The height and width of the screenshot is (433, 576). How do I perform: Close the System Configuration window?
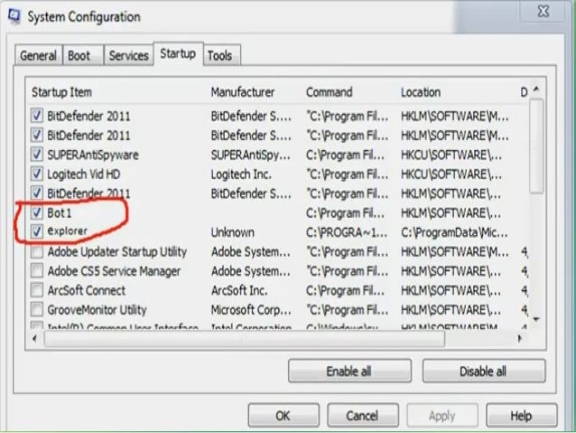tap(543, 12)
